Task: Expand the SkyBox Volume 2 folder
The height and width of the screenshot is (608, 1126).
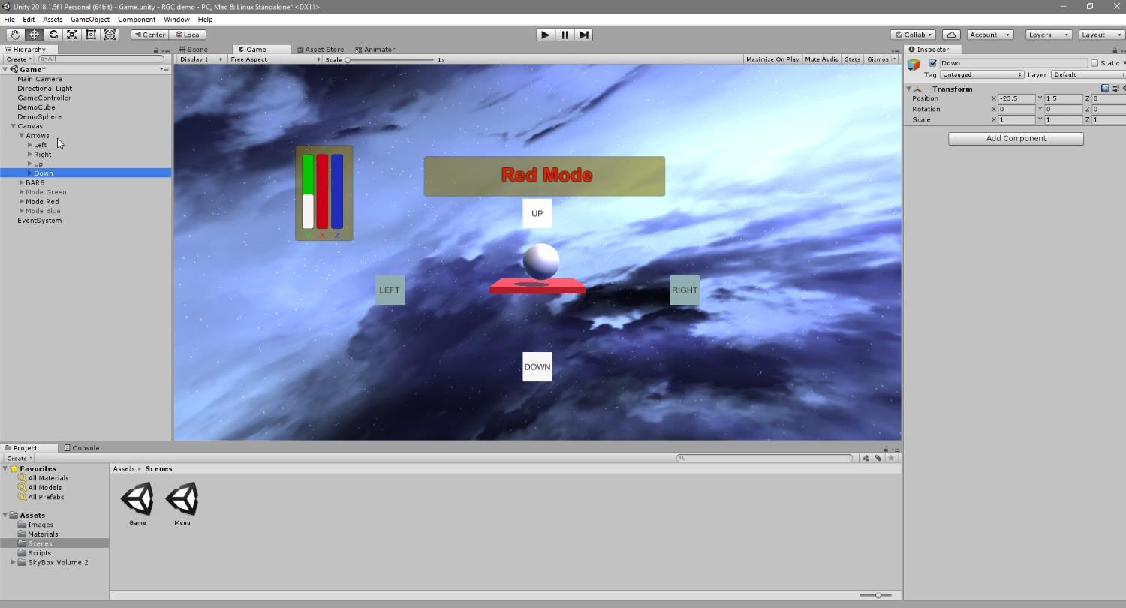Action: [13, 562]
